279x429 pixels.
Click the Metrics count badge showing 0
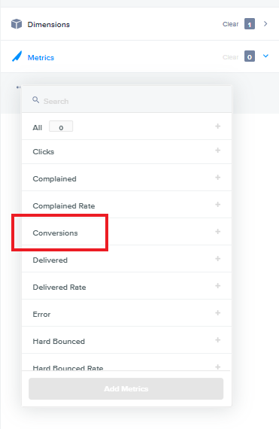tap(250, 56)
